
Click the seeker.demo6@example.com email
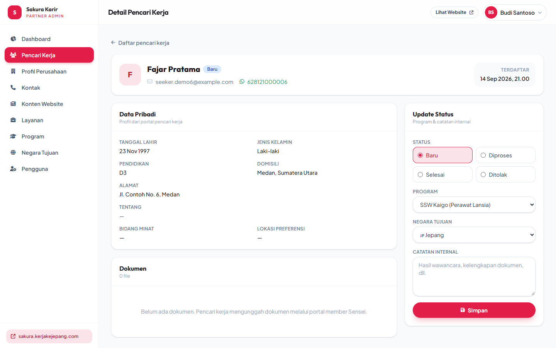pos(194,82)
